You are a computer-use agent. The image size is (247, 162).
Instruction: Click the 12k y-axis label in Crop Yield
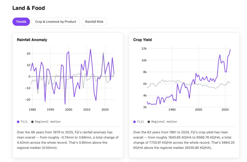[x=144, y=49]
